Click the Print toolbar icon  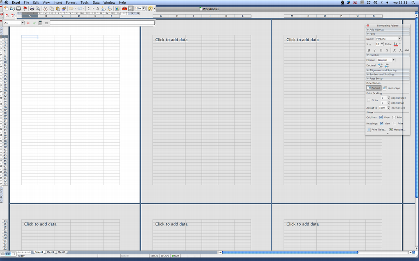32,9
